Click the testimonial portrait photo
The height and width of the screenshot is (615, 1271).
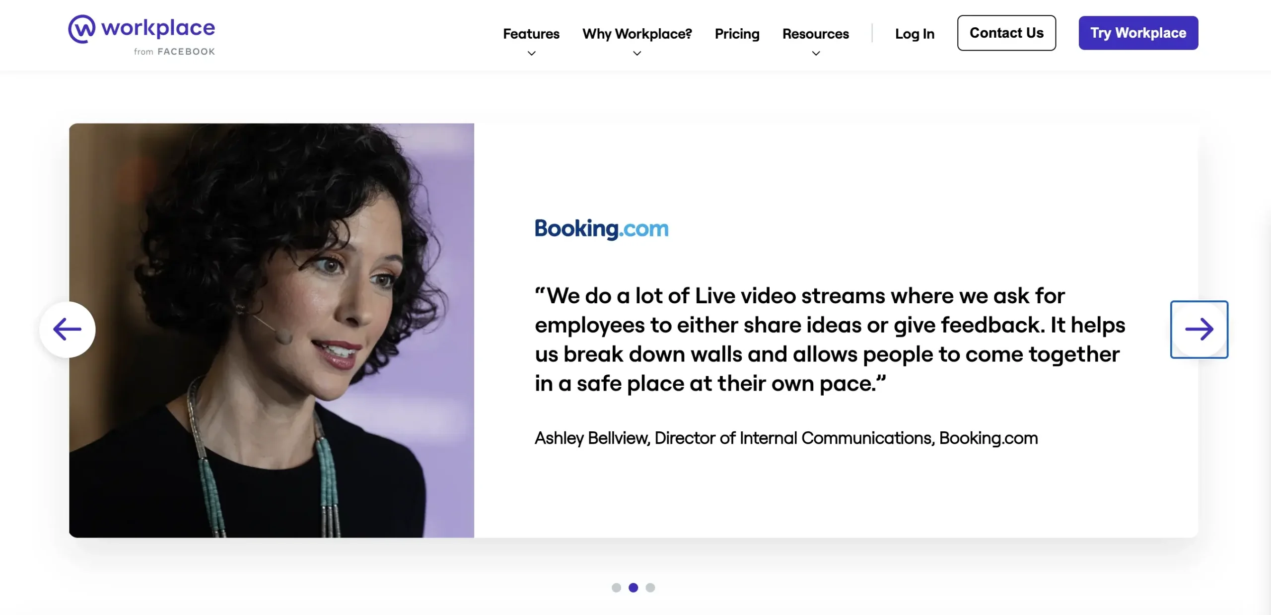pyautogui.click(x=272, y=330)
